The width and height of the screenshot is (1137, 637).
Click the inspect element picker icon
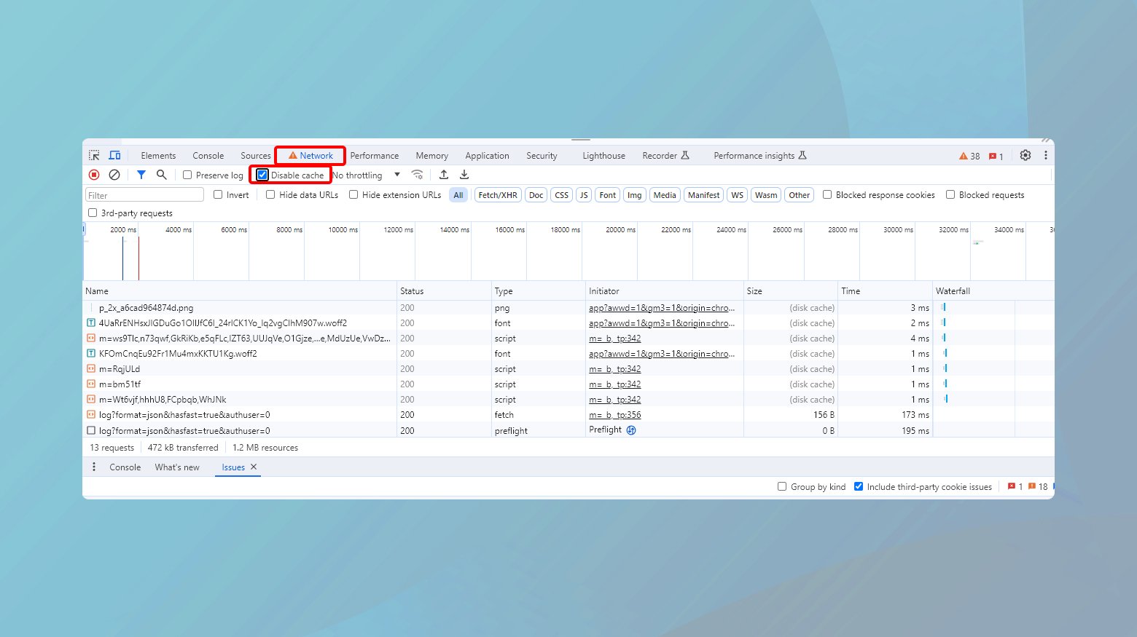(x=94, y=156)
